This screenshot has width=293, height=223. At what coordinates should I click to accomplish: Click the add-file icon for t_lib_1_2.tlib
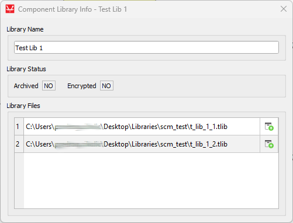[269, 144]
